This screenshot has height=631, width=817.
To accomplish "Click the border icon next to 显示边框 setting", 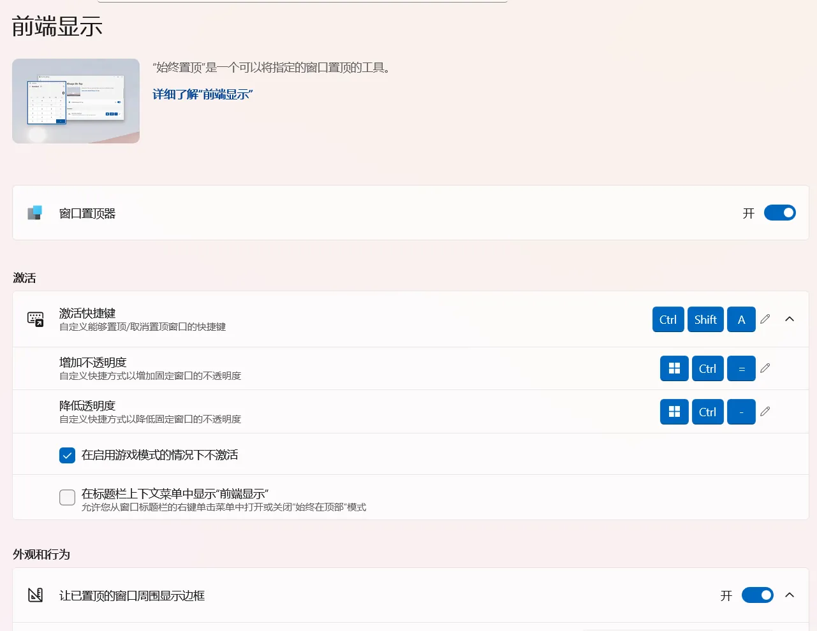I will coord(34,595).
